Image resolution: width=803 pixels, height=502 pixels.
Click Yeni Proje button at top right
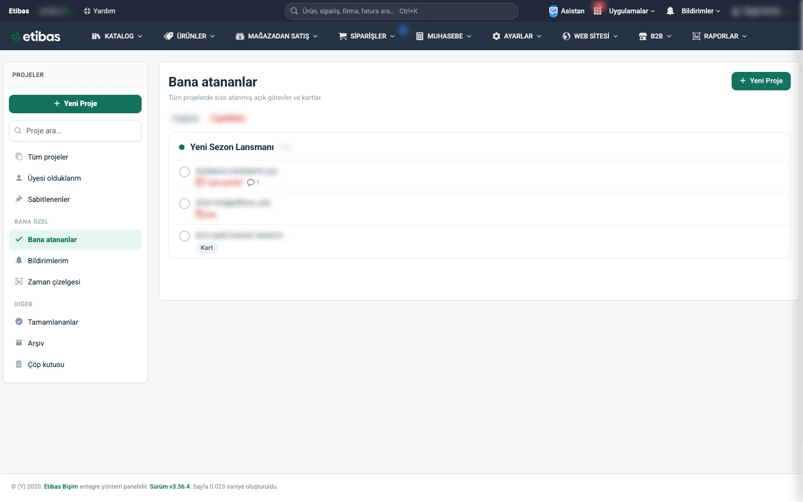point(761,81)
